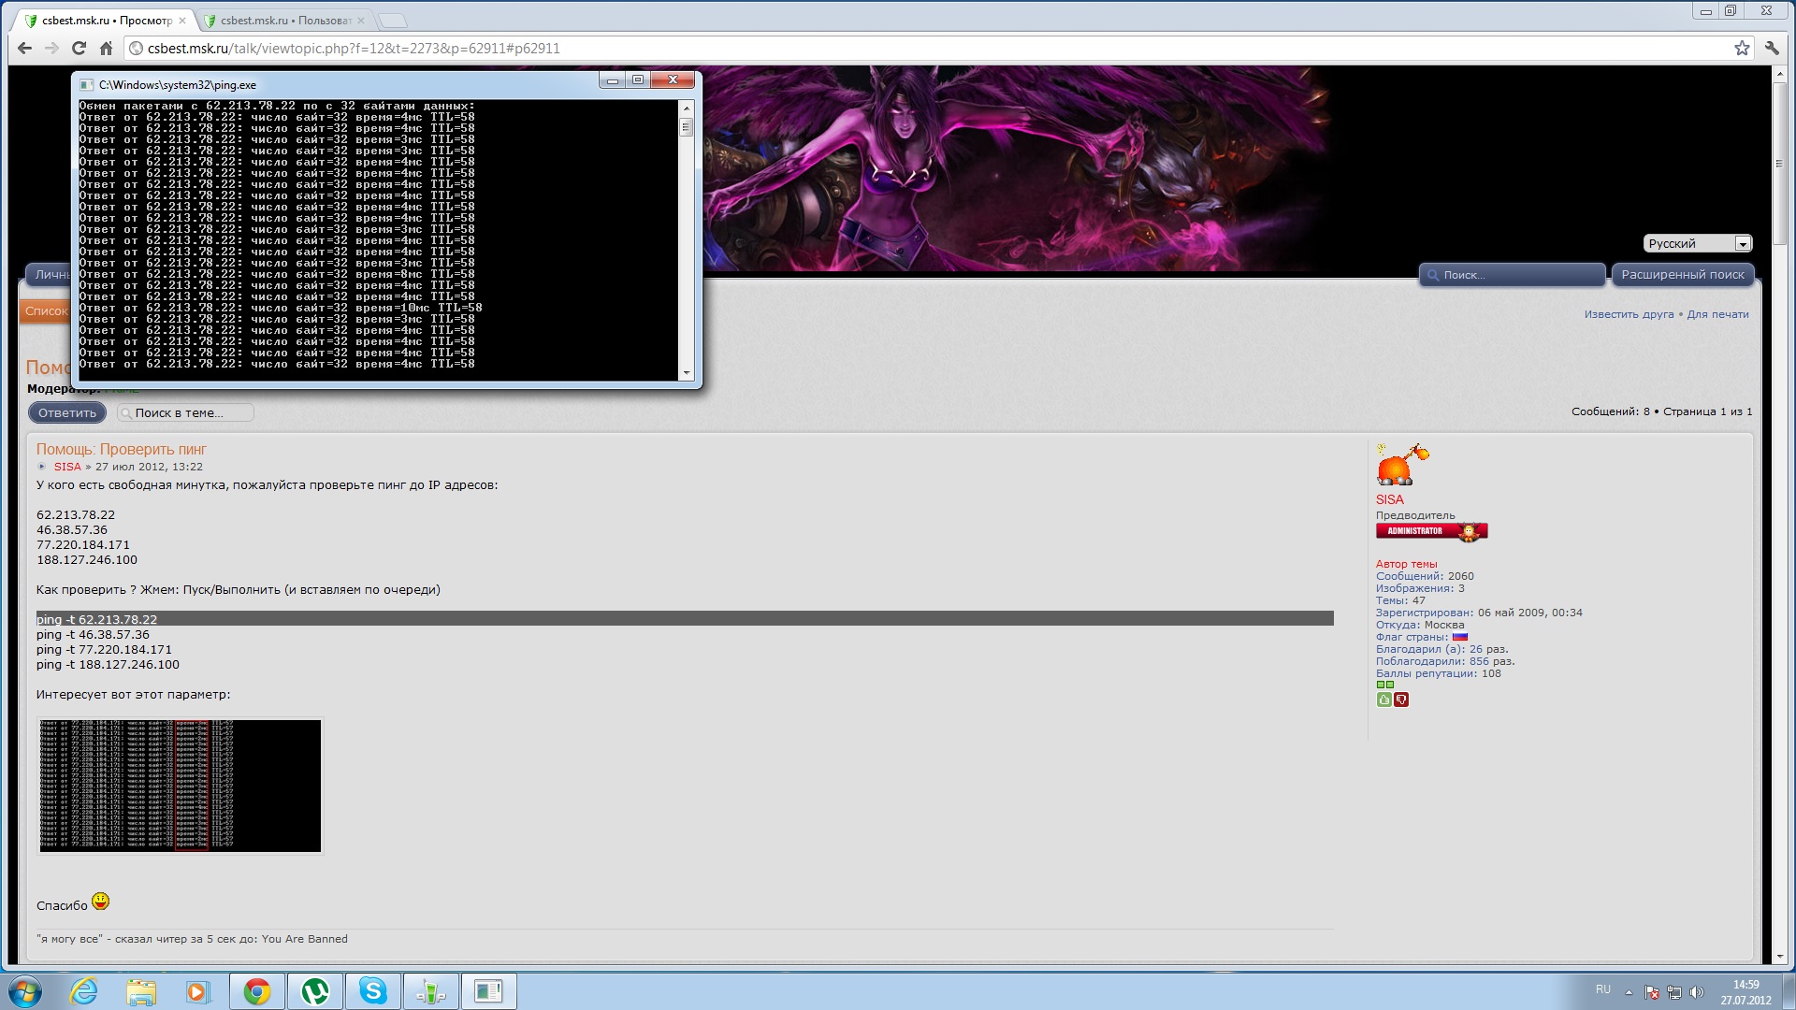Click the browser reload icon
Viewport: 1796px width, 1010px height.
(79, 49)
